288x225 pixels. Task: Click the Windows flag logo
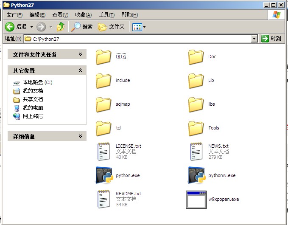277,15
